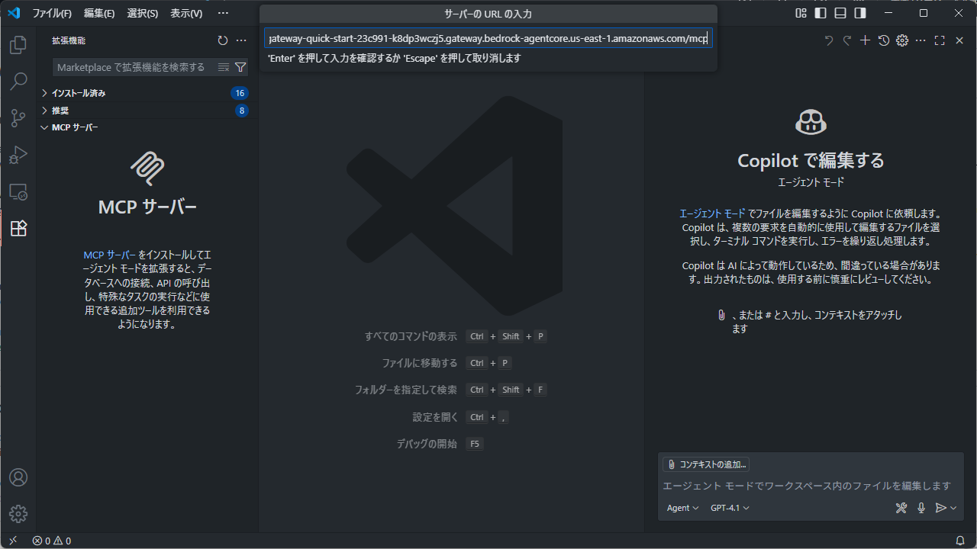Image resolution: width=977 pixels, height=549 pixels.
Task: Maximize the Copilot chat panel
Action: (940, 40)
